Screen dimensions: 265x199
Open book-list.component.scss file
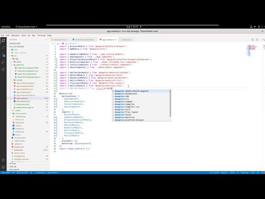pyautogui.click(x=28, y=71)
